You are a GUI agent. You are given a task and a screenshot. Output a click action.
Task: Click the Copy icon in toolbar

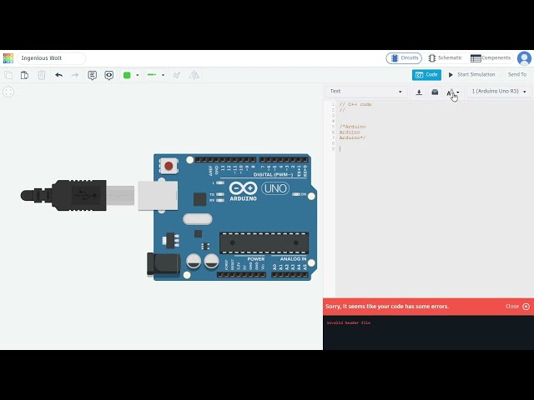pyautogui.click(x=8, y=75)
